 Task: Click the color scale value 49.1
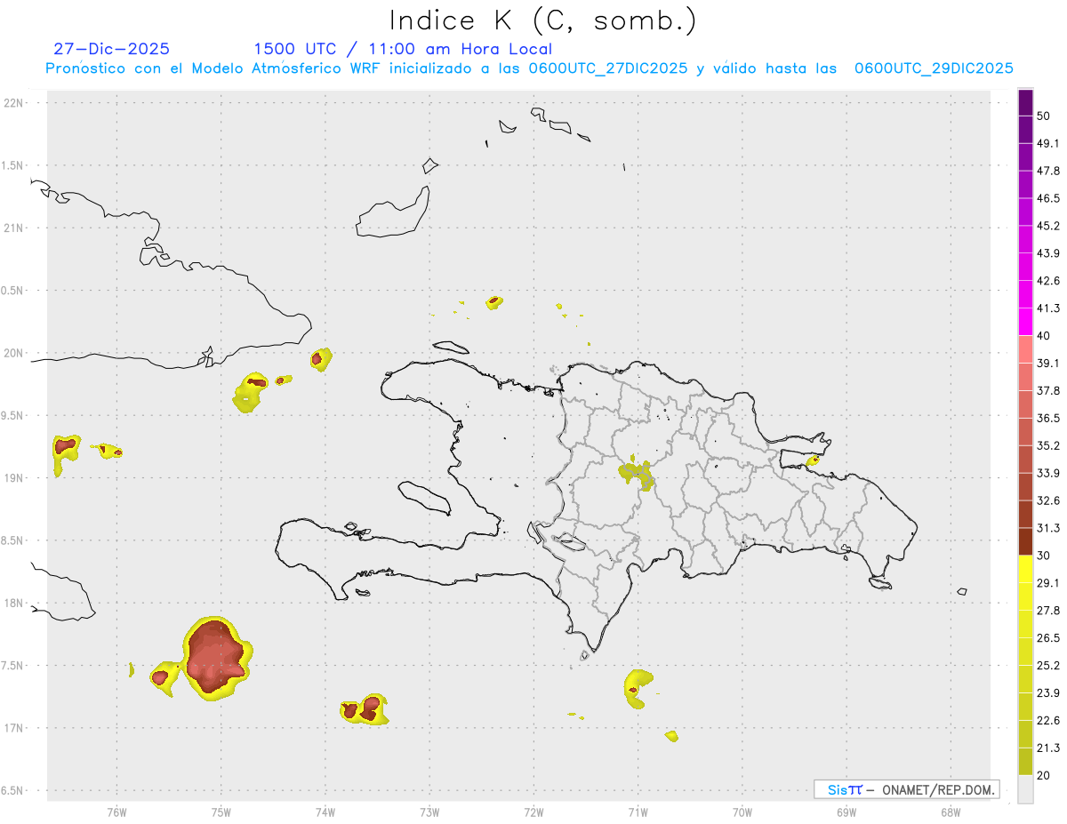point(1048,143)
